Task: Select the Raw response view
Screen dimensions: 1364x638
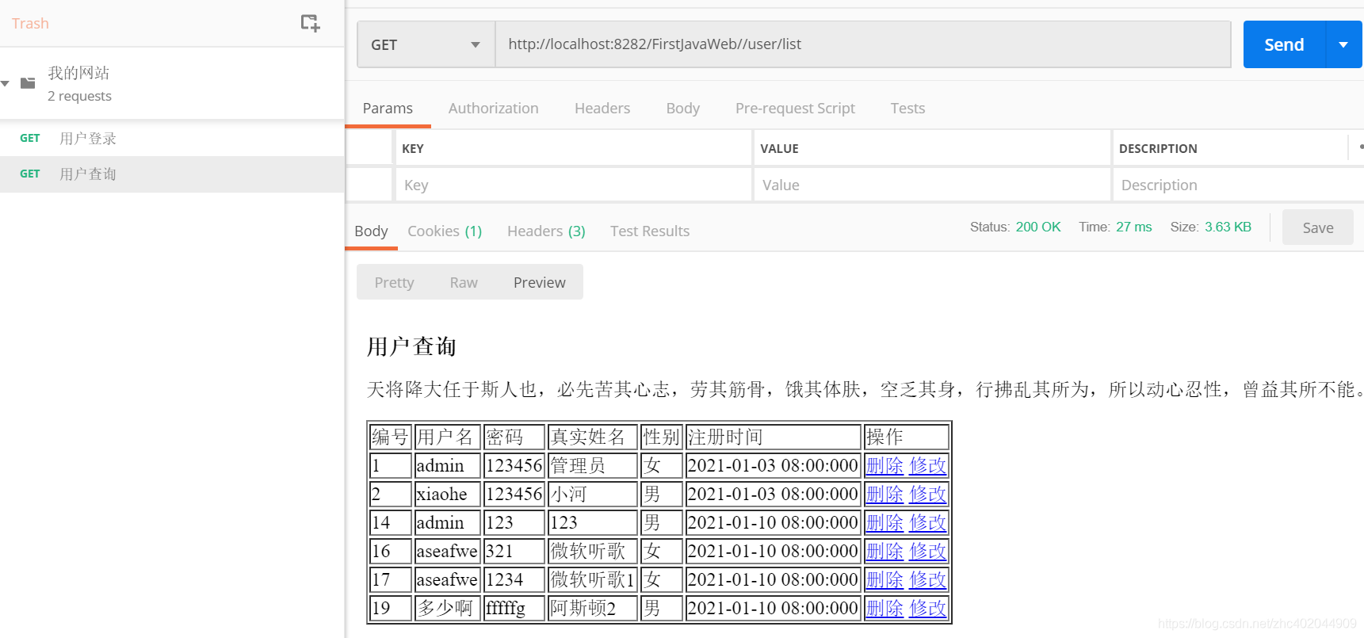Action: tap(463, 283)
